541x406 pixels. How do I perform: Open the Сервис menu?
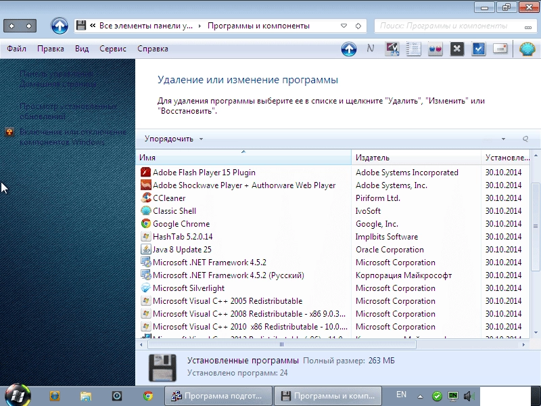tap(113, 49)
